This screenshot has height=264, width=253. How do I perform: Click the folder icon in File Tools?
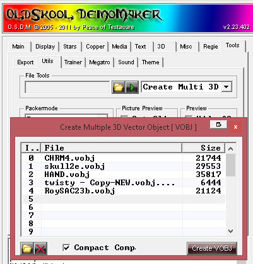coord(119,87)
